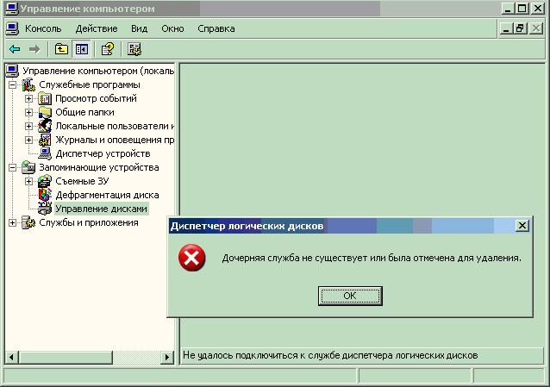Click tree scrollbar left arrow
The image size is (550, 387).
[12, 357]
